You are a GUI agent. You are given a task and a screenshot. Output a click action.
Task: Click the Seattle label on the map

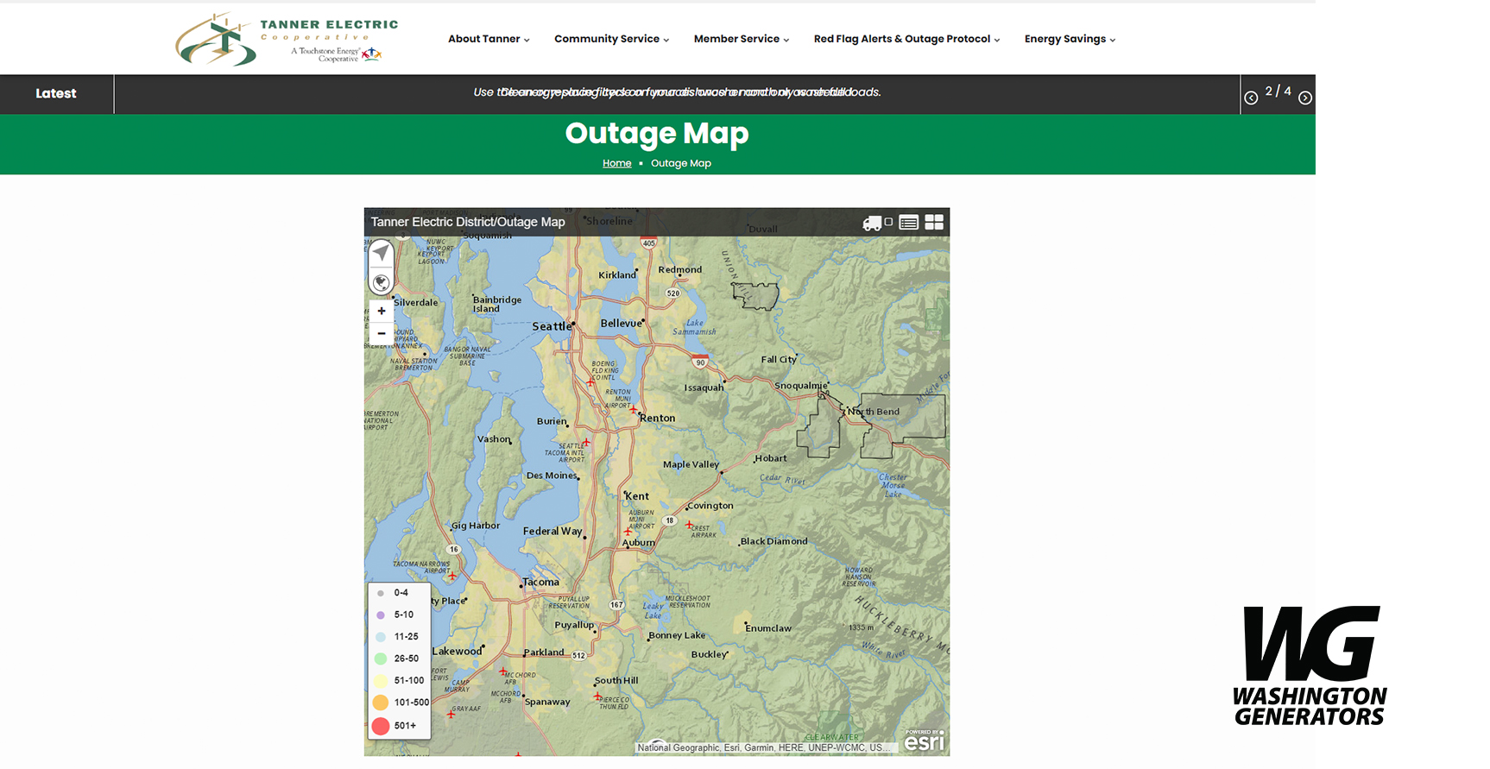pyautogui.click(x=552, y=326)
